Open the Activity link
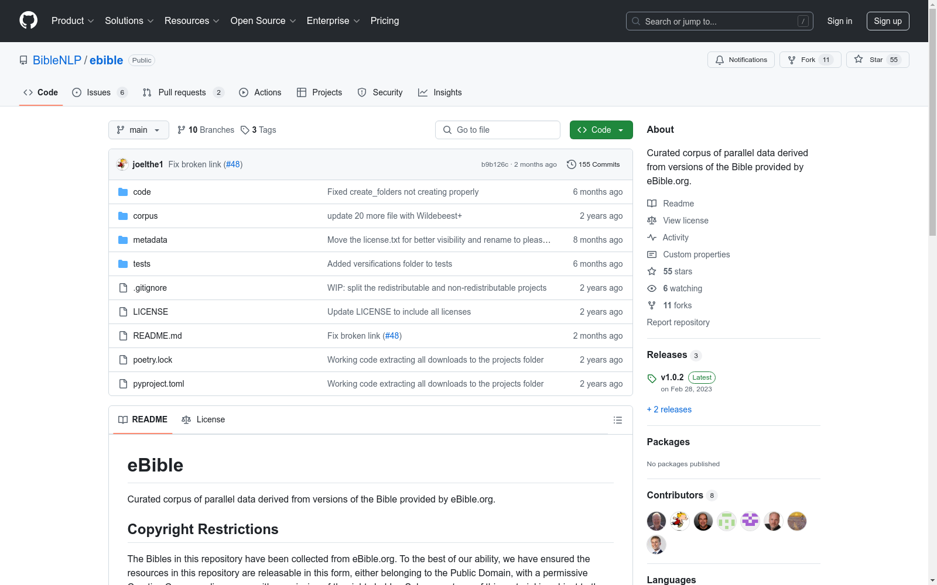937x585 pixels. (x=668, y=238)
